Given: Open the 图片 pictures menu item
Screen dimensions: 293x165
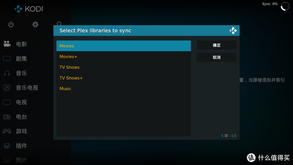Looking at the screenshot, I should click(21, 160).
